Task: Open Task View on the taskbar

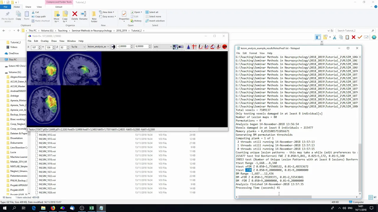Action: click(x=24, y=208)
